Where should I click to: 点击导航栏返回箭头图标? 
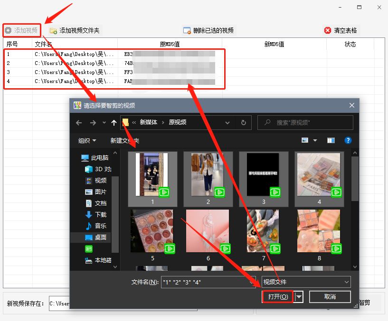click(78, 122)
